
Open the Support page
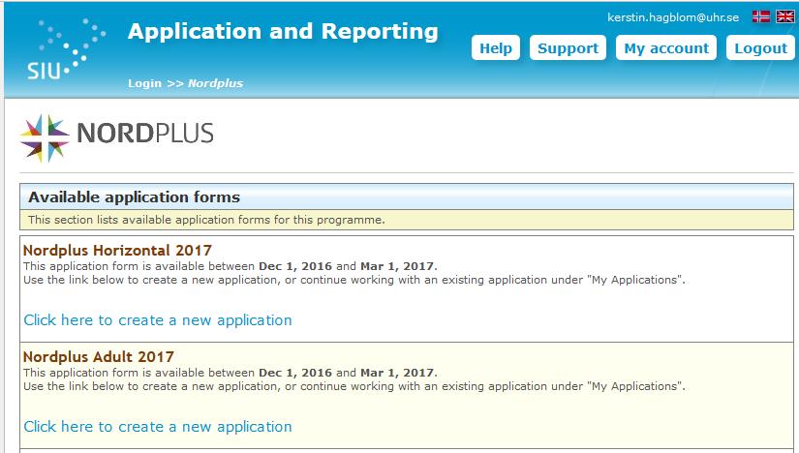pos(568,47)
